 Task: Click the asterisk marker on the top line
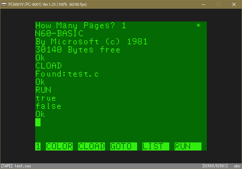(x=198, y=26)
